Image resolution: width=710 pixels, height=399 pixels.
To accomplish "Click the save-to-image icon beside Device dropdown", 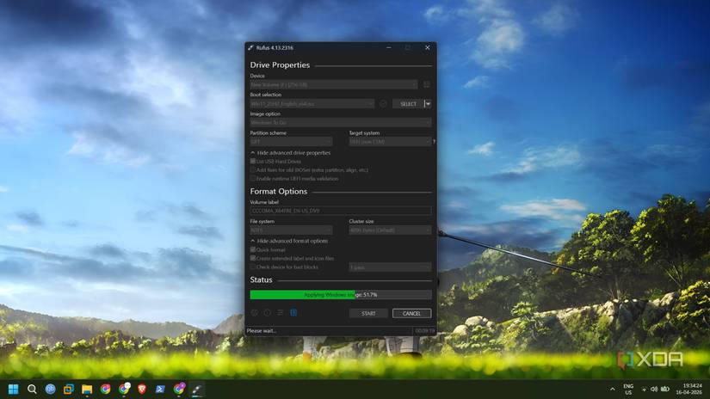I will coord(427,84).
